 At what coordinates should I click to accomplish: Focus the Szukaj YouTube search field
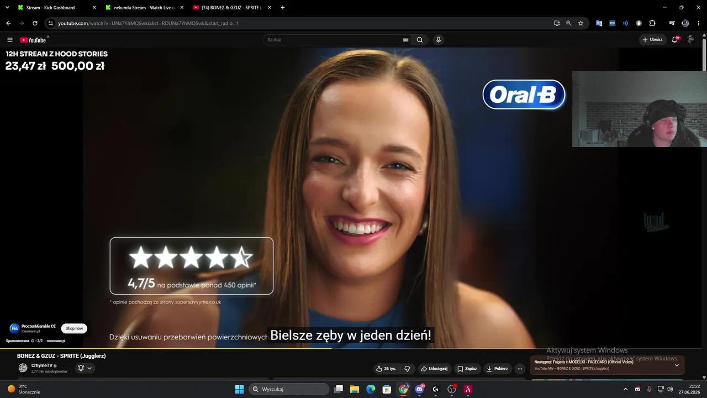point(334,40)
